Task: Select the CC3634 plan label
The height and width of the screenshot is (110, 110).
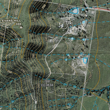Action: 47,85
